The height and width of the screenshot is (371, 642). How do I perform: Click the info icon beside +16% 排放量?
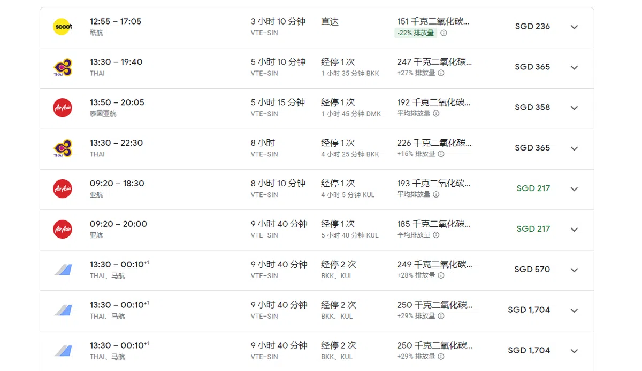pos(441,154)
